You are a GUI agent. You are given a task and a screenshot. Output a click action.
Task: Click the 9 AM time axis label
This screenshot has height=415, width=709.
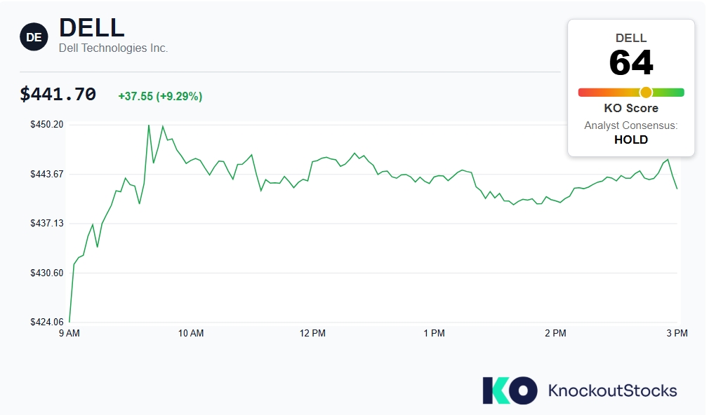tap(69, 333)
